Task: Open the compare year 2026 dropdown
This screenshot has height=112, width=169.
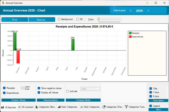Action: click(90, 89)
